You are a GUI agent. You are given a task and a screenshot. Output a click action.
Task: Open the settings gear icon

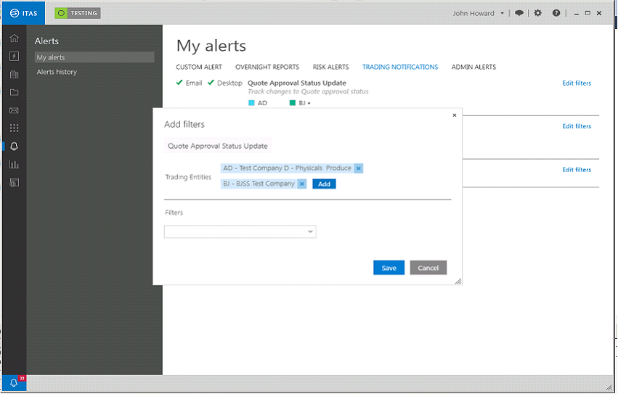pos(537,13)
